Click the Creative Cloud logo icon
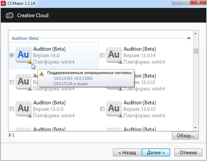Screen dimensions: 207x161 10,15
